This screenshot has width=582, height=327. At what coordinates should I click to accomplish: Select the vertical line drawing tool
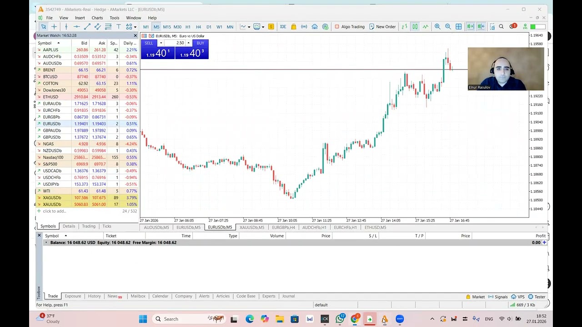[66, 27]
